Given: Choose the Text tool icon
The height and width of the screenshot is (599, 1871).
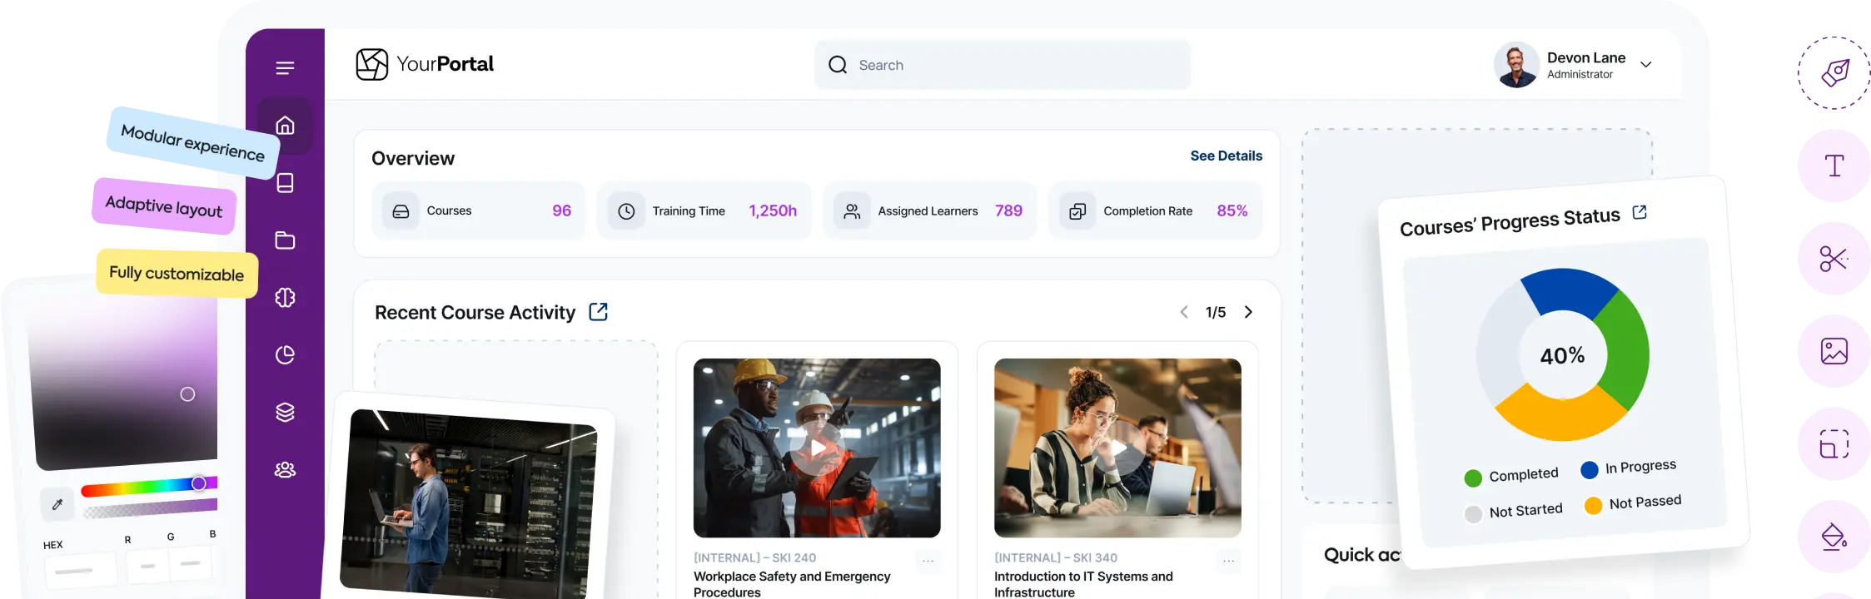Looking at the screenshot, I should (x=1834, y=166).
